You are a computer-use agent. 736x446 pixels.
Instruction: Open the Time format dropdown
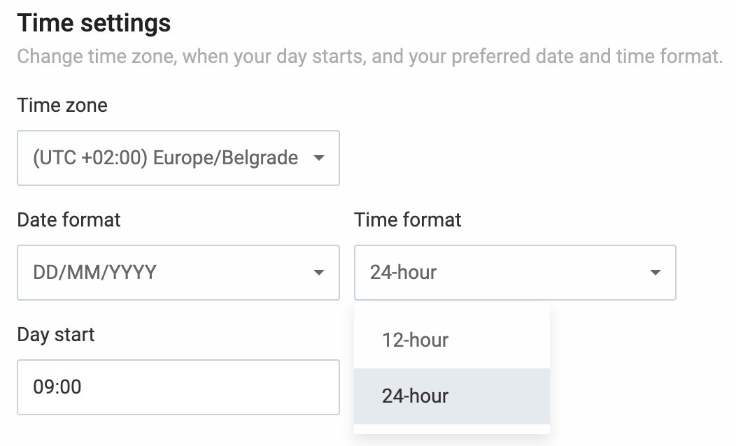[x=514, y=273]
